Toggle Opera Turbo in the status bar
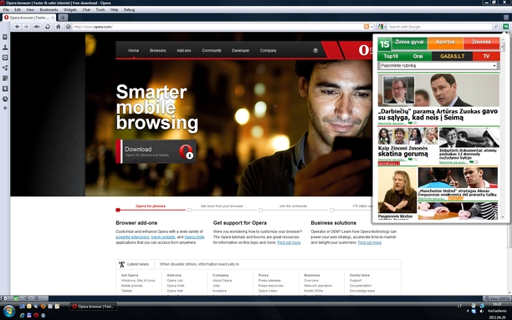512x320 pixels. (36, 298)
